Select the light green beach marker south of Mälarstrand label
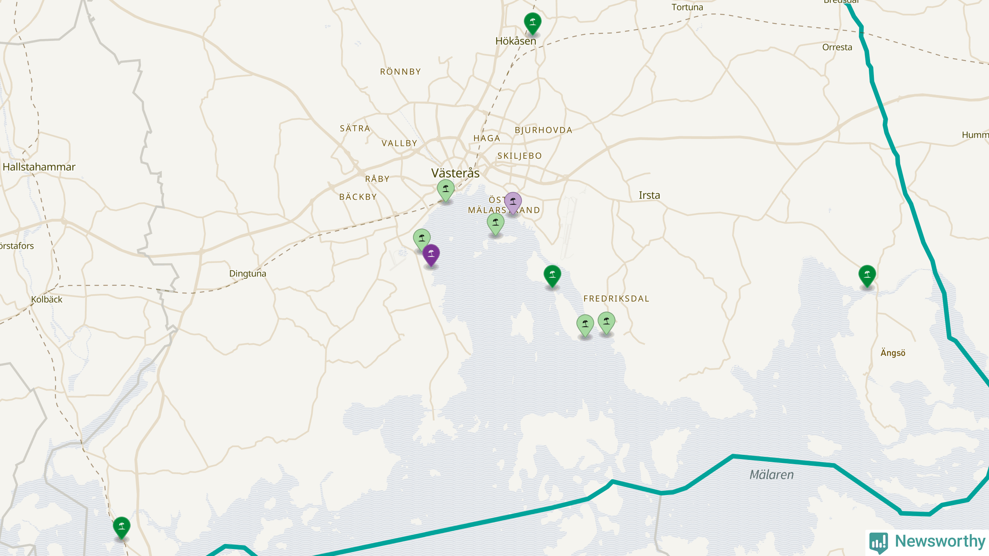The height and width of the screenshot is (556, 989). pyautogui.click(x=495, y=224)
